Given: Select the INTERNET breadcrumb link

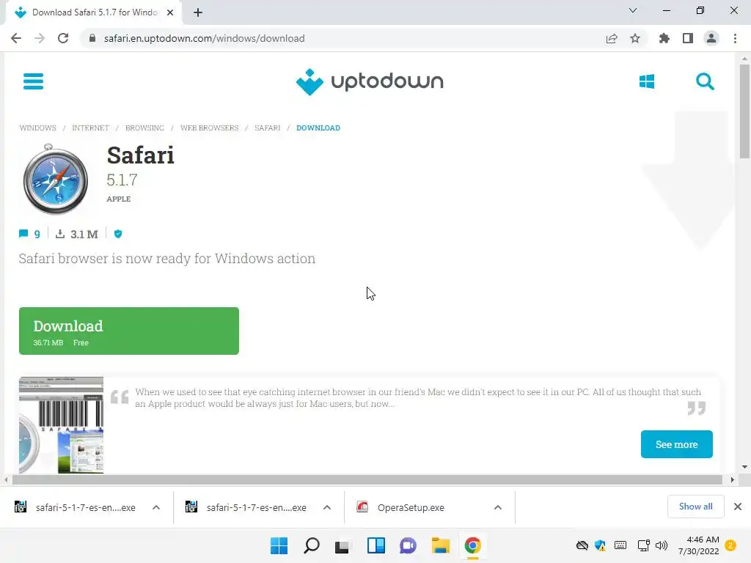Looking at the screenshot, I should pos(90,128).
